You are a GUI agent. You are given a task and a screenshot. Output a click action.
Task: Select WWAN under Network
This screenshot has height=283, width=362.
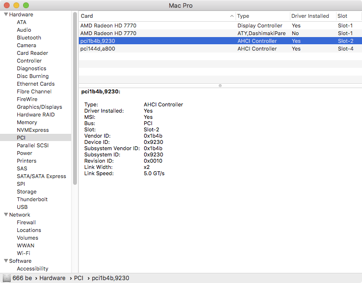pyautogui.click(x=25, y=245)
